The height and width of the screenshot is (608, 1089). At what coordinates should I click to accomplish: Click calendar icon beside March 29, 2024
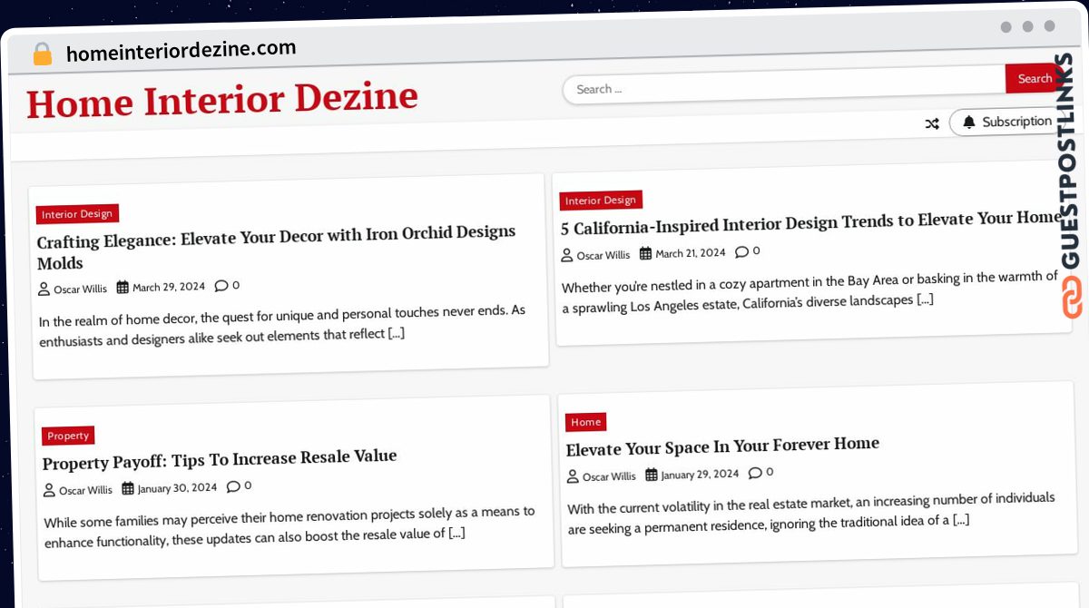tap(123, 288)
